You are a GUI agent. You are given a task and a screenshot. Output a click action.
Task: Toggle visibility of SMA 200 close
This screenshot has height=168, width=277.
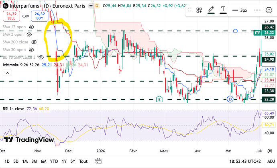[x=34, y=42]
